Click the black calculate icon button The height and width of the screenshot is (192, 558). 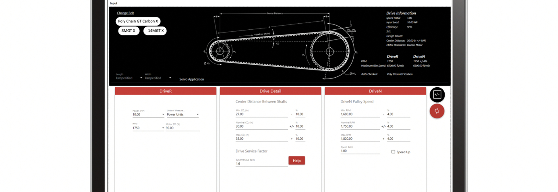pos(437,95)
